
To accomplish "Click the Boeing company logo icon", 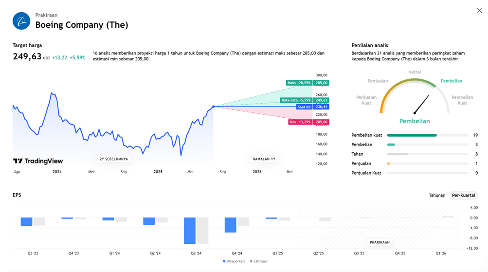I will (x=21, y=21).
